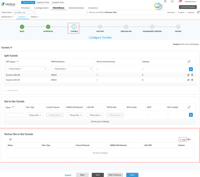Screen dimensions: 200x177
Task: Edit the Tenant2-LAN-VR split tunnel row
Action: pos(188,80)
